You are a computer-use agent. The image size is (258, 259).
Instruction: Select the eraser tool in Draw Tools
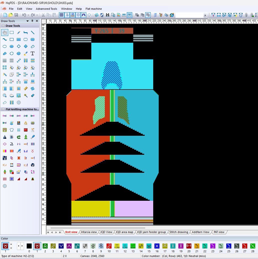tap(32, 95)
